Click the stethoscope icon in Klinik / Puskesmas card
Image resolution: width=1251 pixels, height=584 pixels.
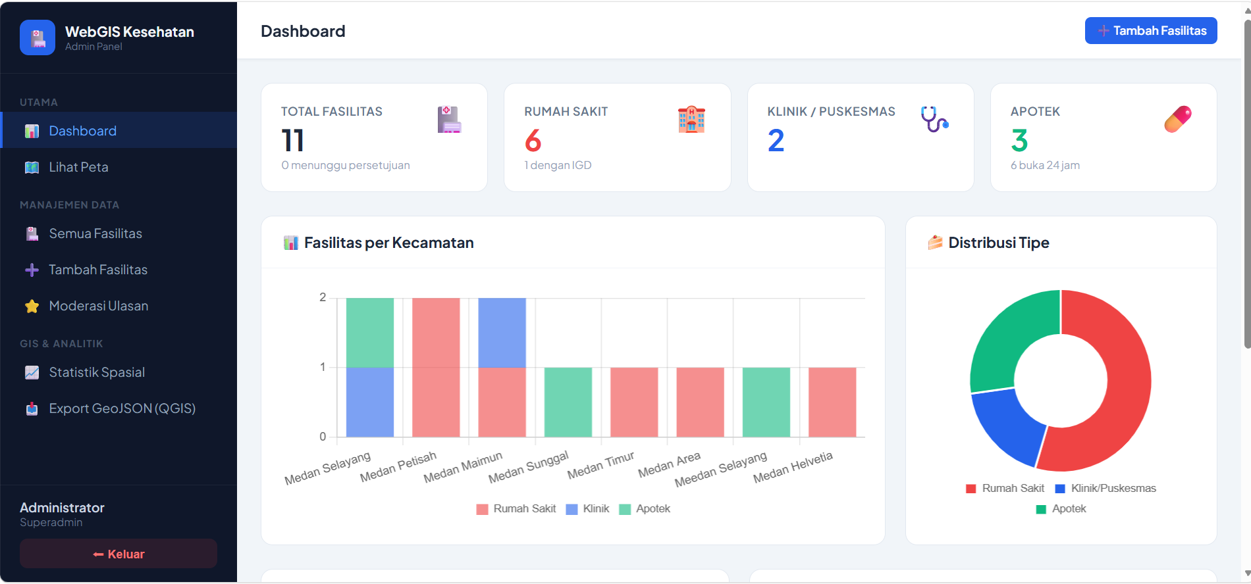click(934, 119)
